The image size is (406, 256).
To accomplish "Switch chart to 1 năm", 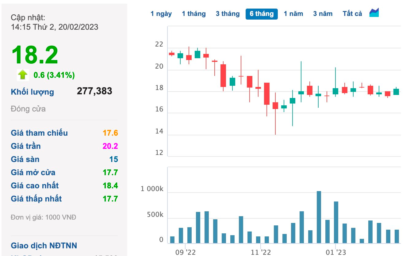I will [x=293, y=14].
